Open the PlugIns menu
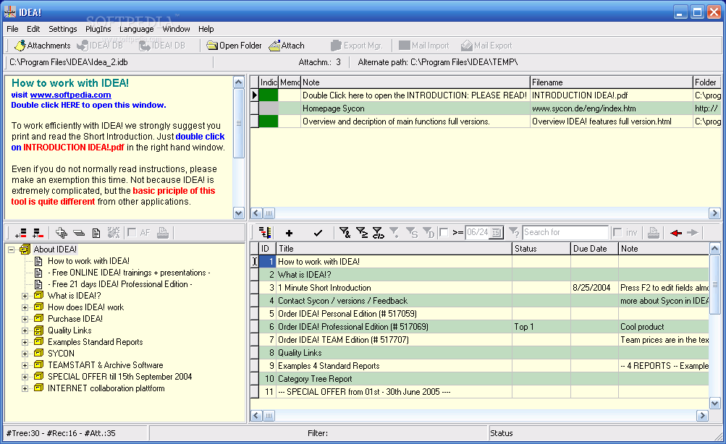 [98, 29]
